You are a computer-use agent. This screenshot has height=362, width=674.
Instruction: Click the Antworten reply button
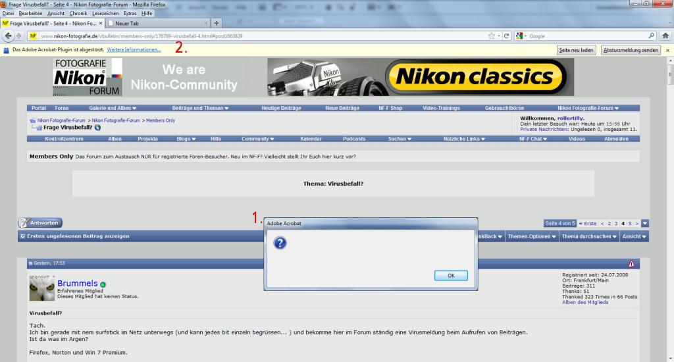pos(40,222)
